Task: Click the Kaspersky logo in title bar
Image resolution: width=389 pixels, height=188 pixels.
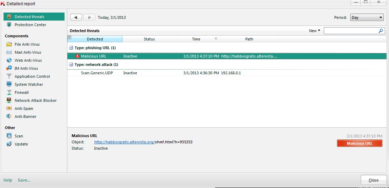Action: 3,3
